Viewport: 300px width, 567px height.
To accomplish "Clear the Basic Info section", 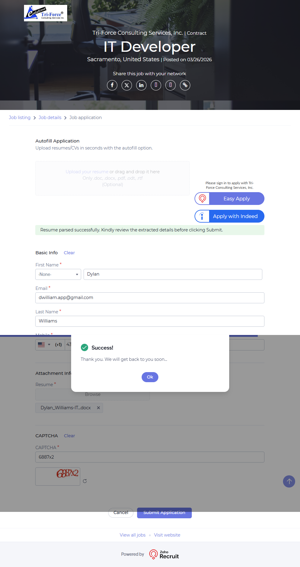I will [69, 253].
